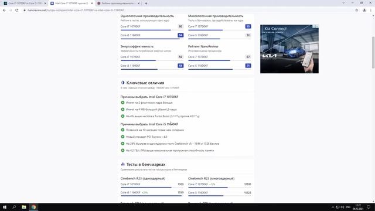
Task: Go back to the previous page
Action: (4, 11)
